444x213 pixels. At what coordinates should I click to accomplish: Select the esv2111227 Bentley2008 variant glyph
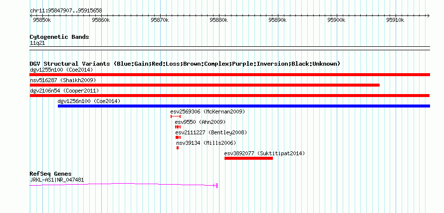pos(178,137)
